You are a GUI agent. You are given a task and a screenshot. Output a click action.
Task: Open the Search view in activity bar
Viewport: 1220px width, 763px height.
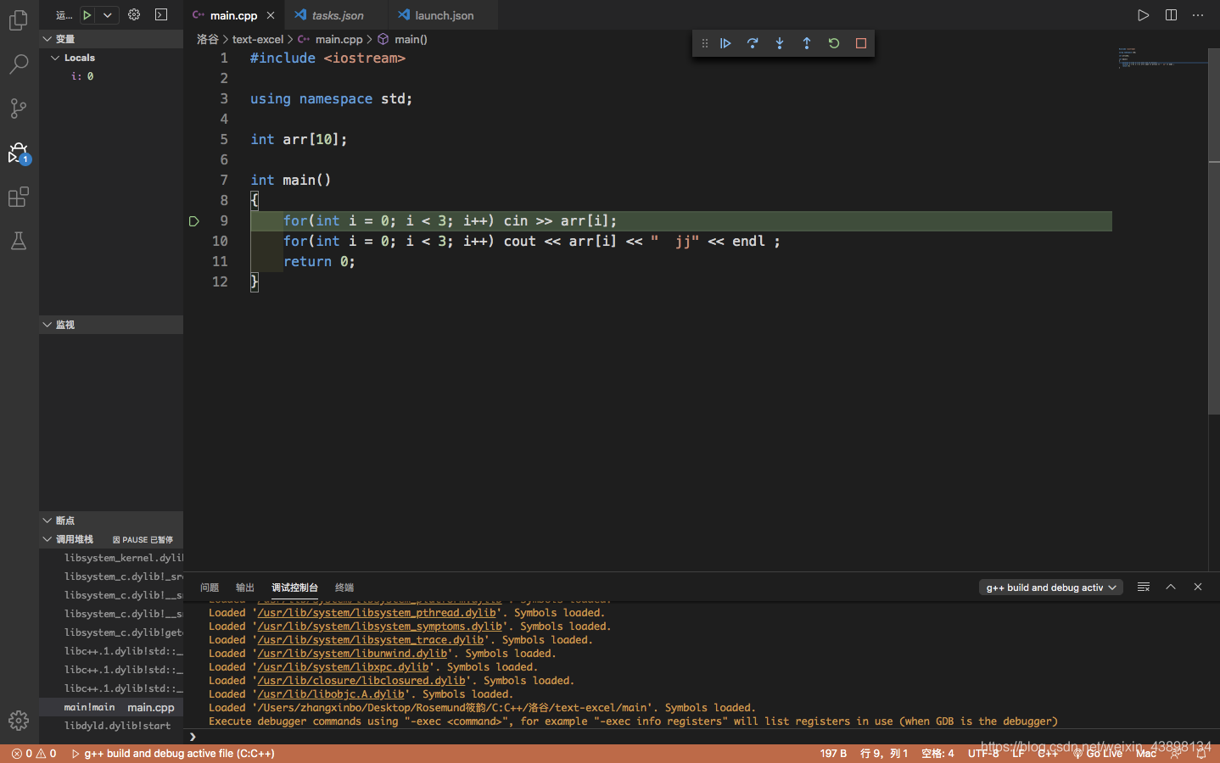point(19,64)
